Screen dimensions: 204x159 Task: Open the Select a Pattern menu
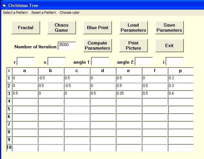(15, 12)
